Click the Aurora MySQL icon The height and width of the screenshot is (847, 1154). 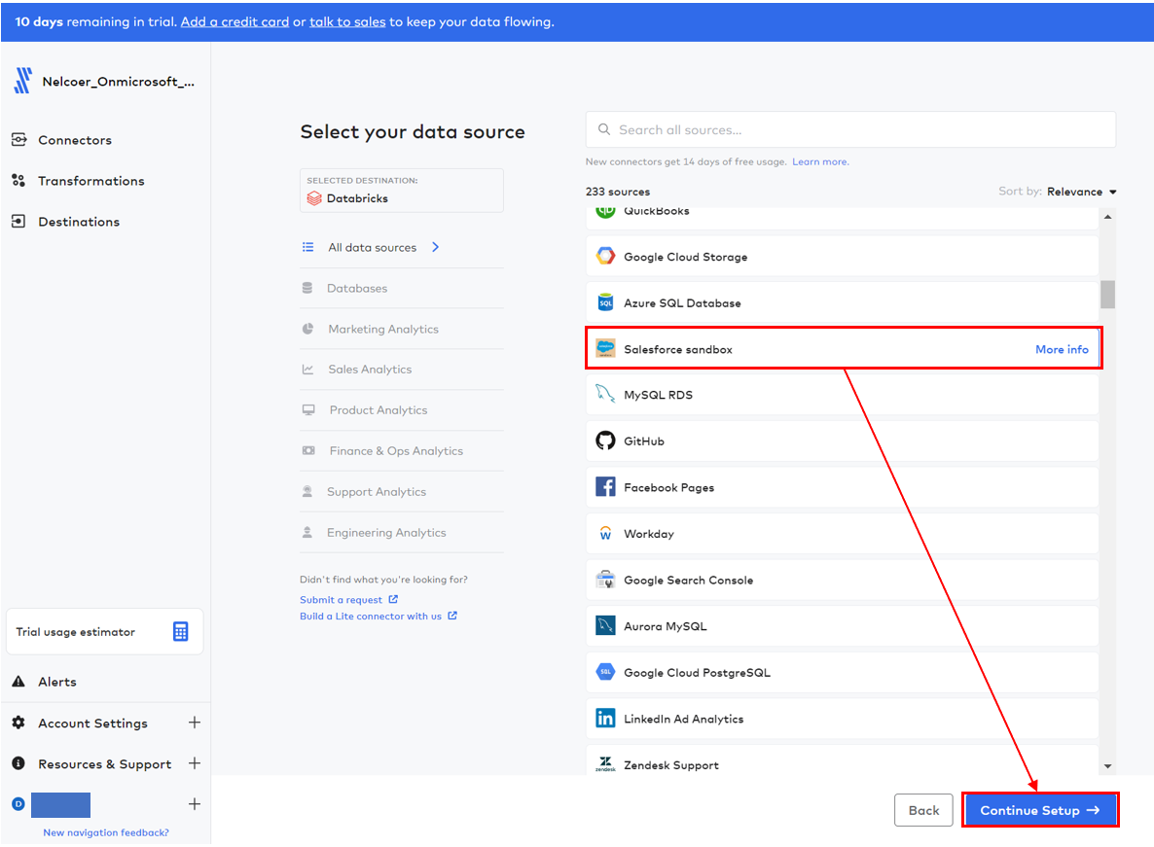tap(605, 626)
